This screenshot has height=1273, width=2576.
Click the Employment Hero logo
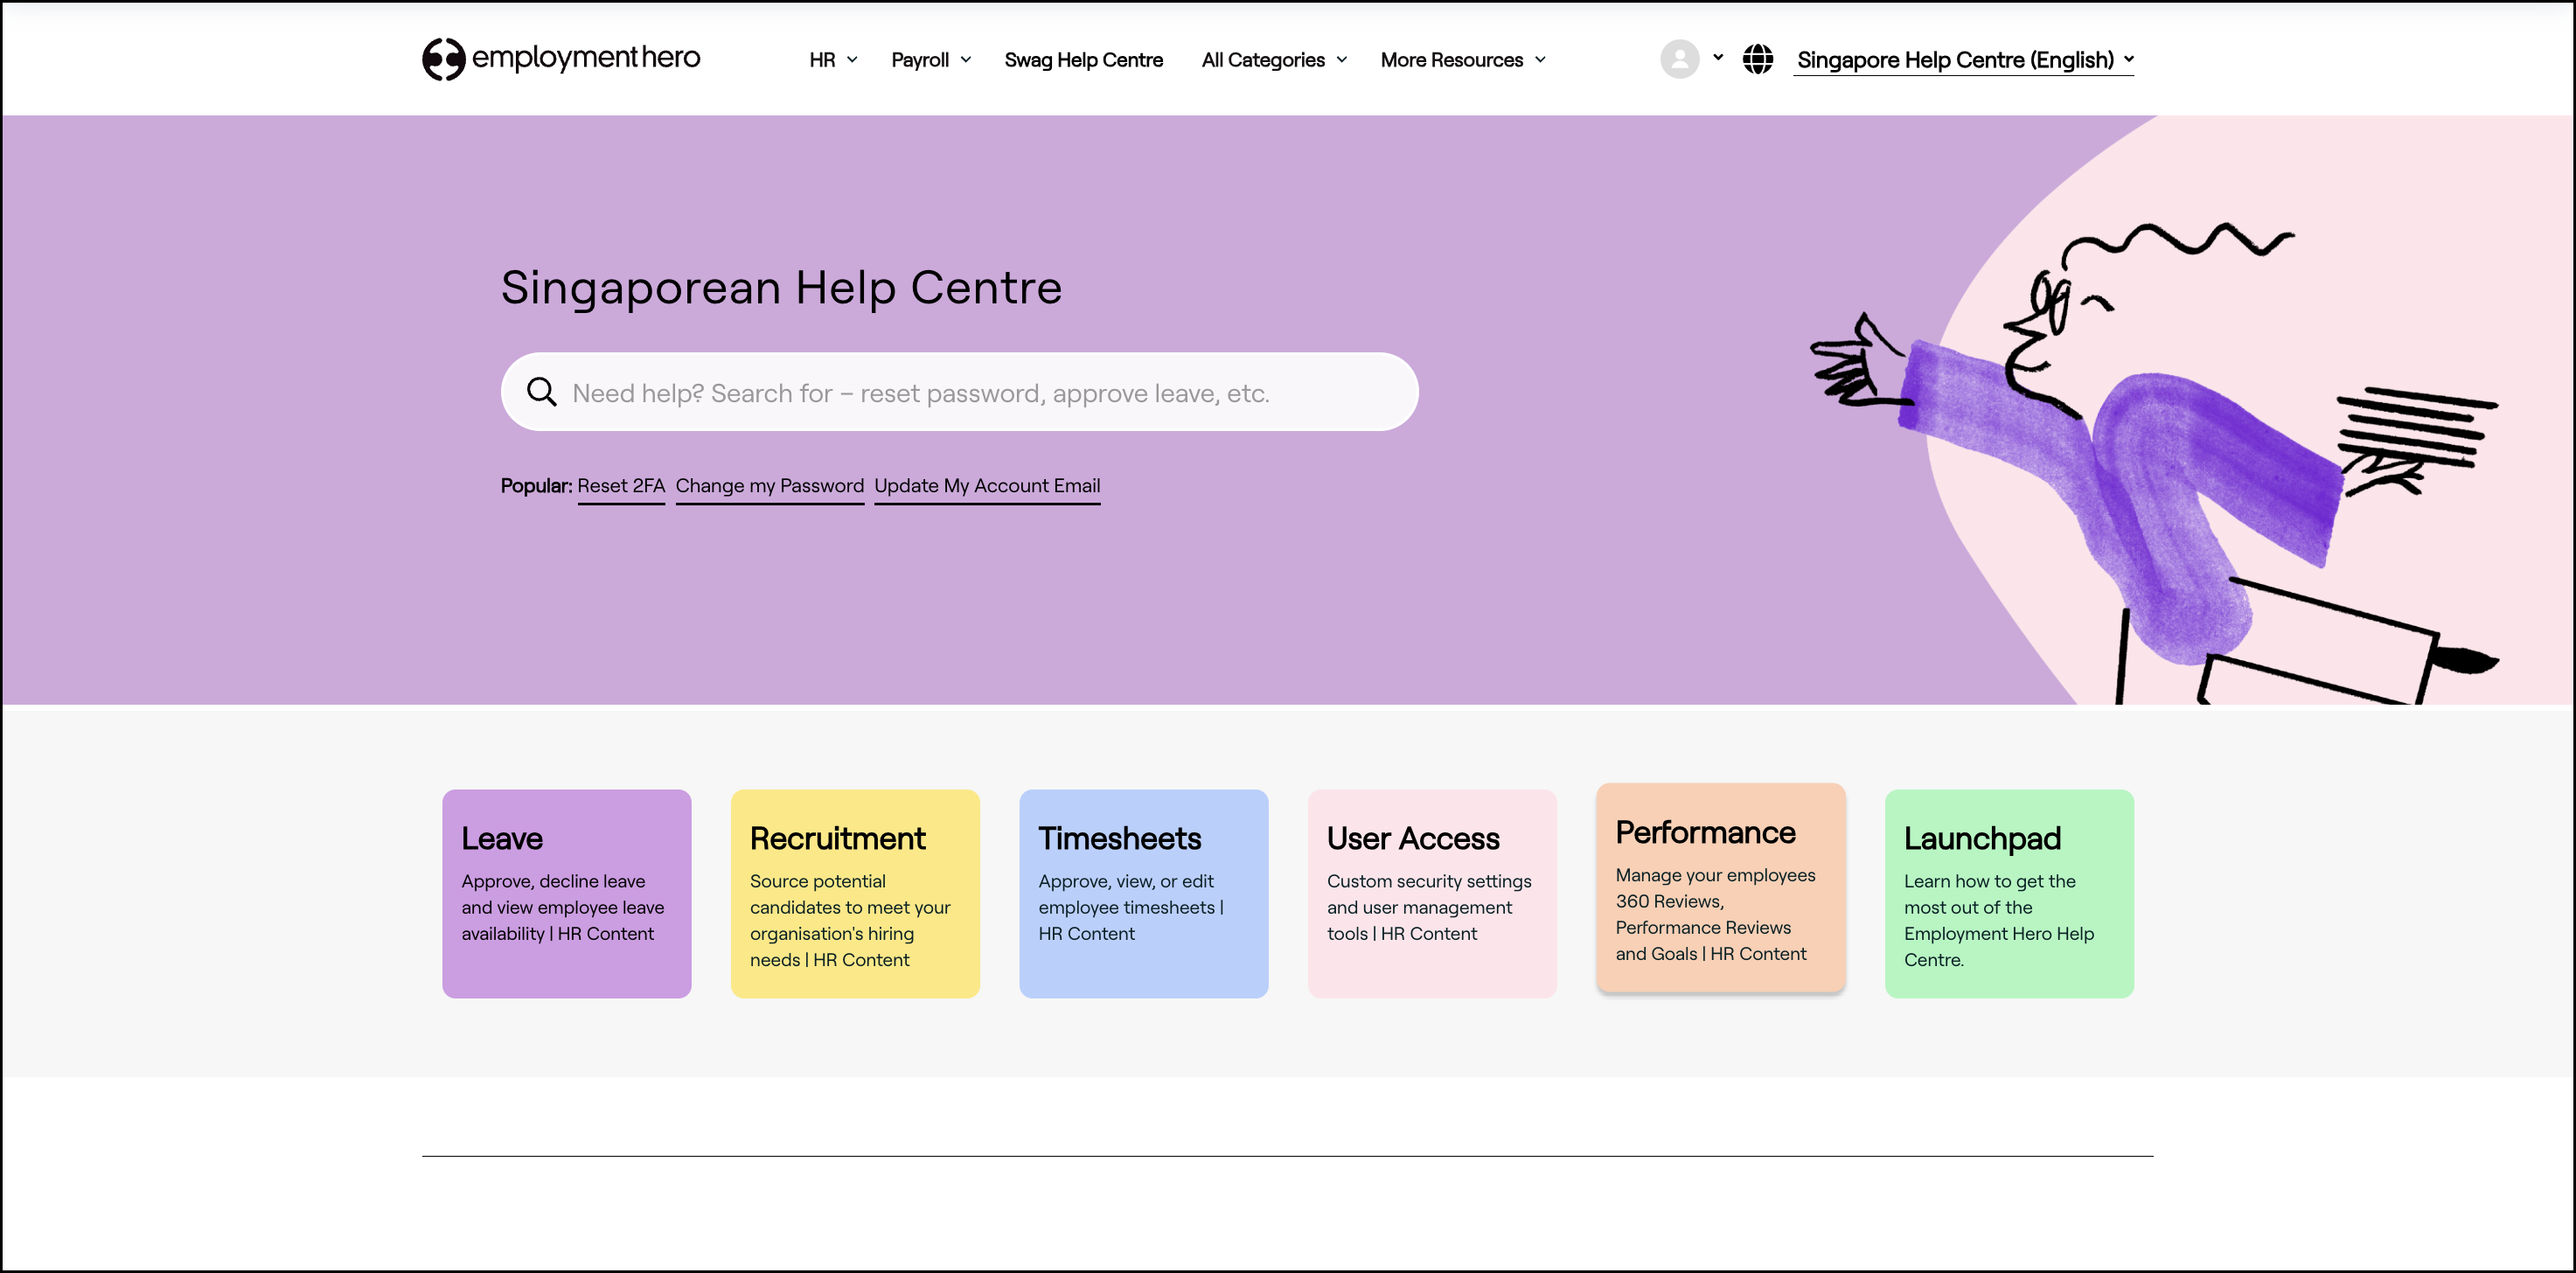pyautogui.click(x=560, y=59)
